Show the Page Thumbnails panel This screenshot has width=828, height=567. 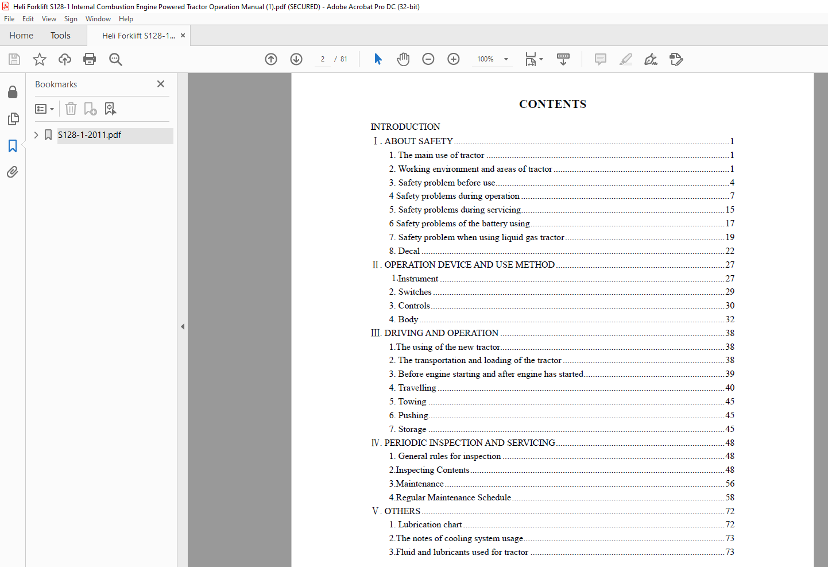[13, 119]
